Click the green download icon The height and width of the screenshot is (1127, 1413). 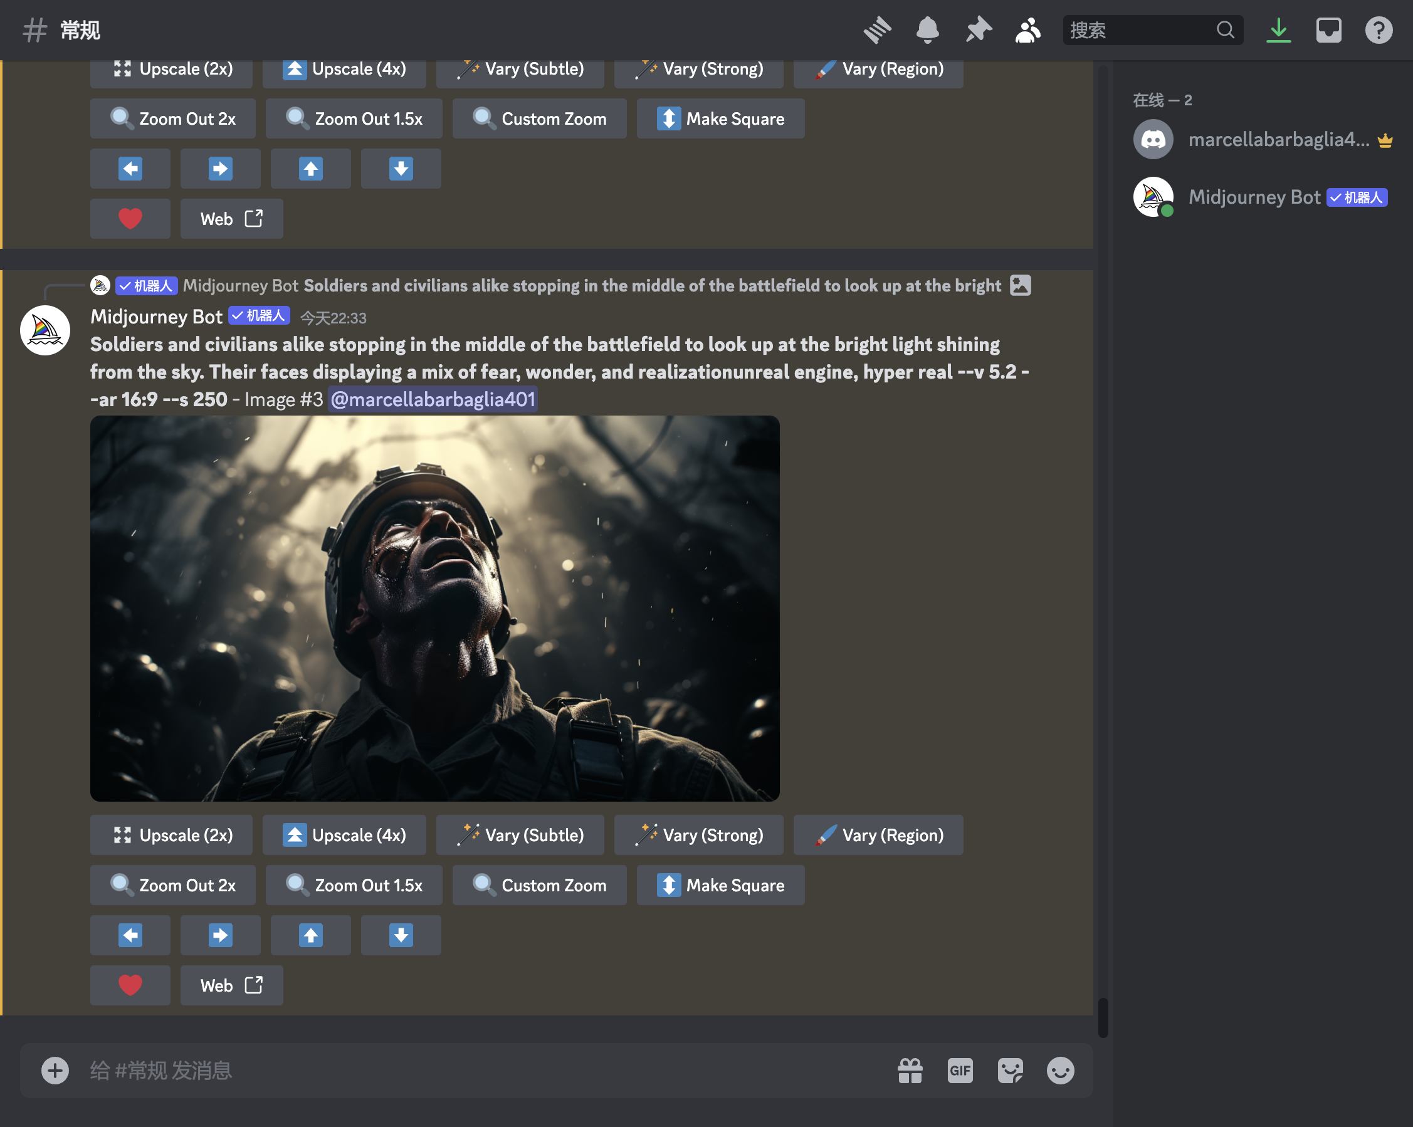[1278, 30]
